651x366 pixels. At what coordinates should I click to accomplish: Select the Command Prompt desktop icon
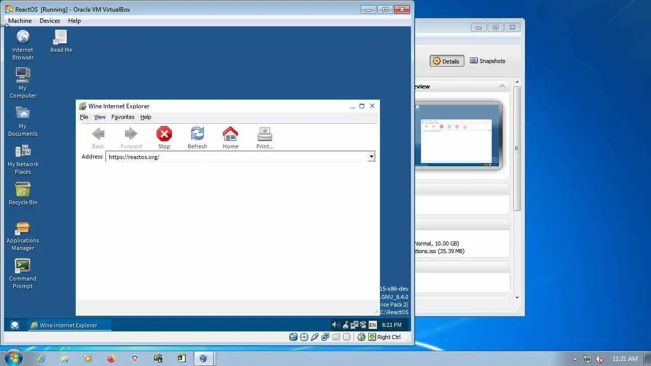(x=23, y=274)
